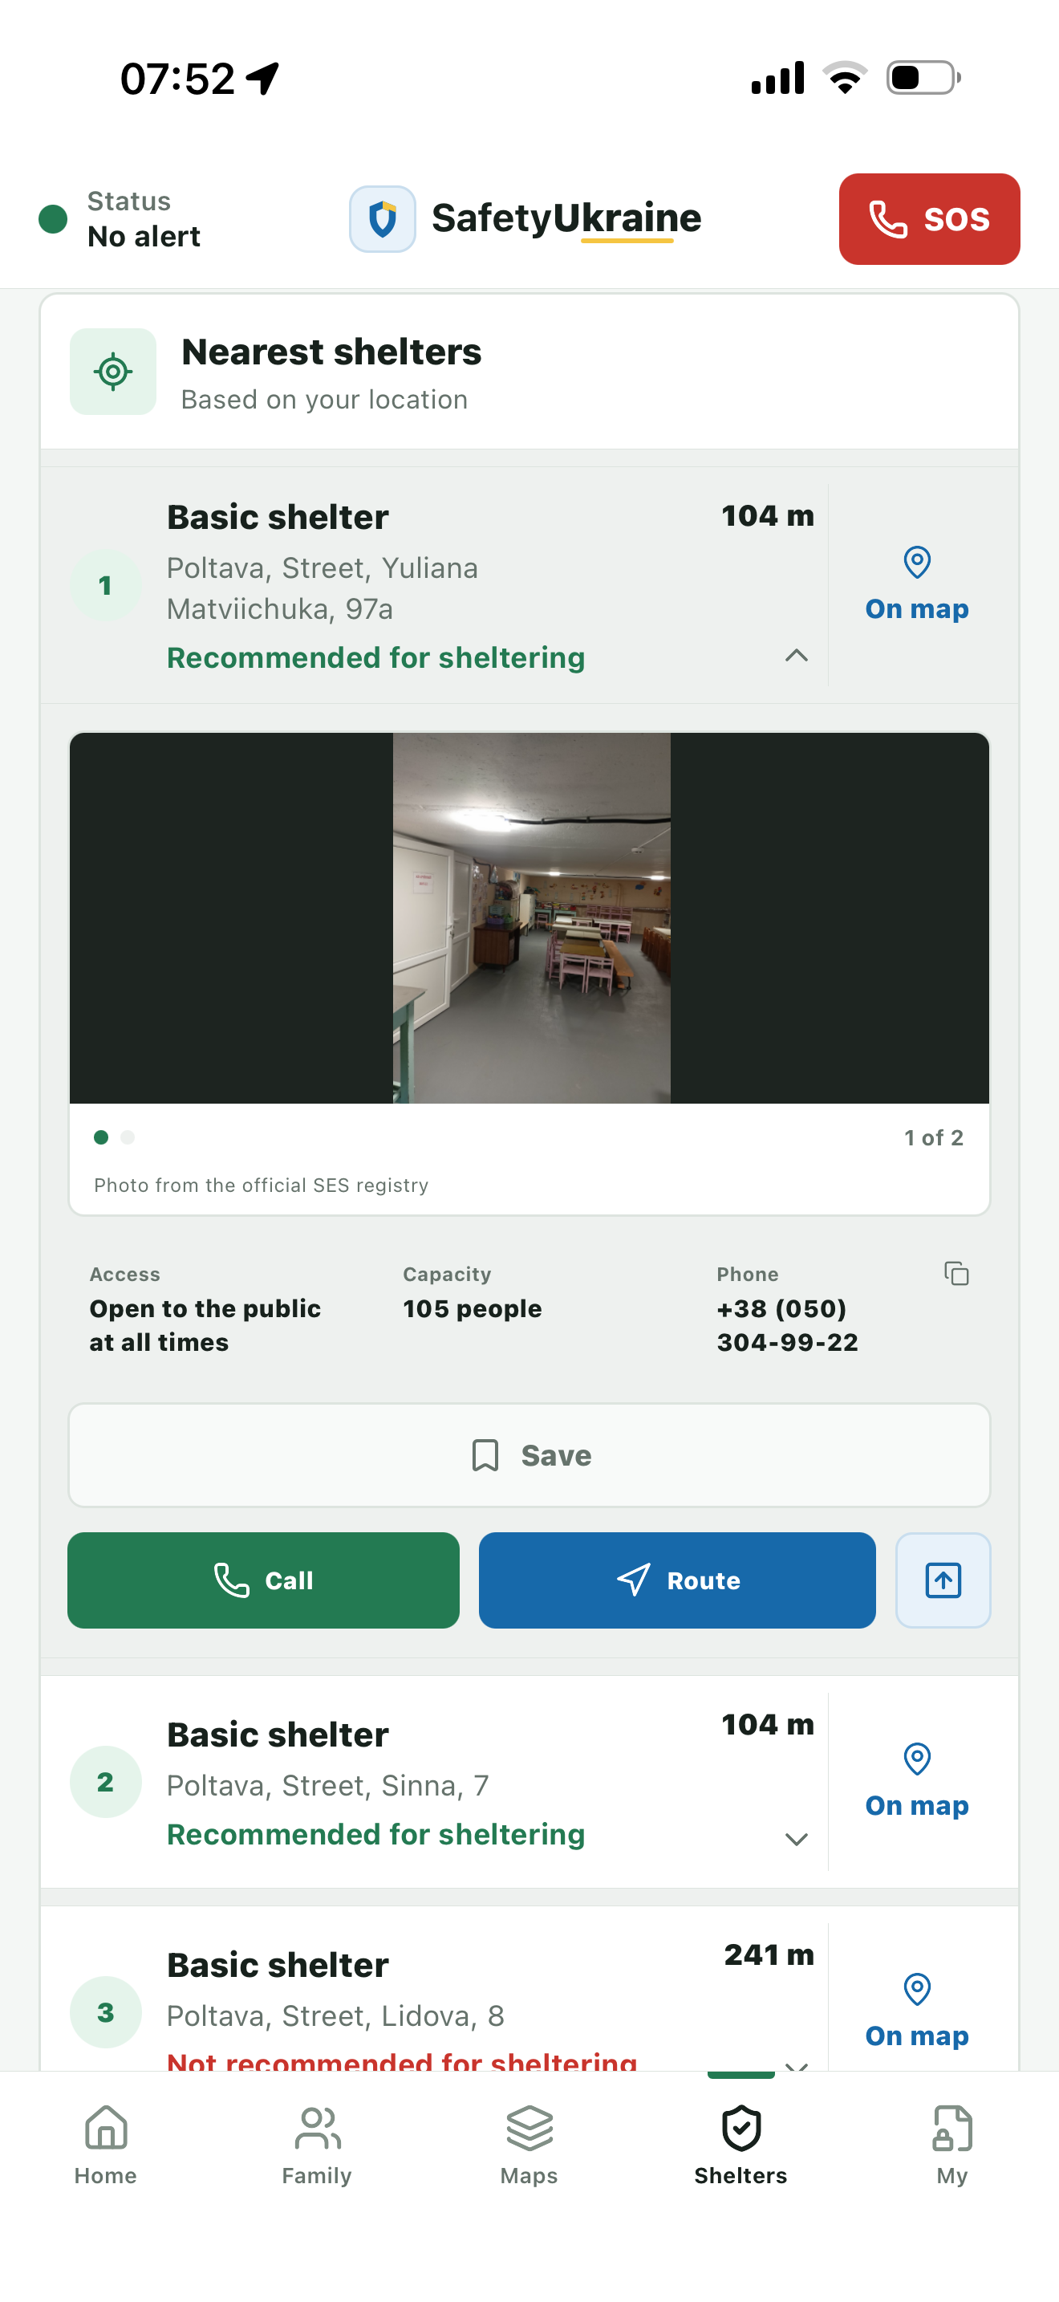
Task: Open the Maps tab
Action: tap(529, 2145)
